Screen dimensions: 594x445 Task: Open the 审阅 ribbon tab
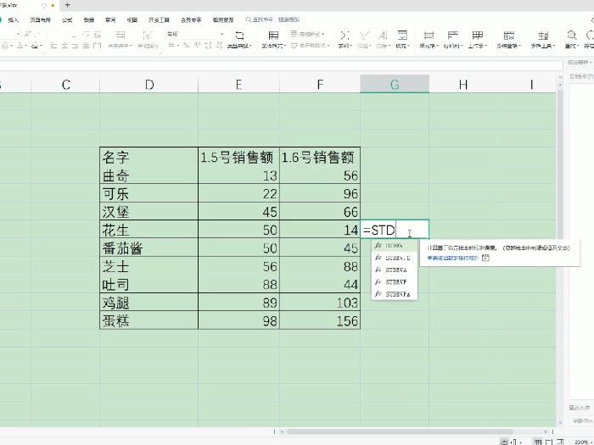110,19
